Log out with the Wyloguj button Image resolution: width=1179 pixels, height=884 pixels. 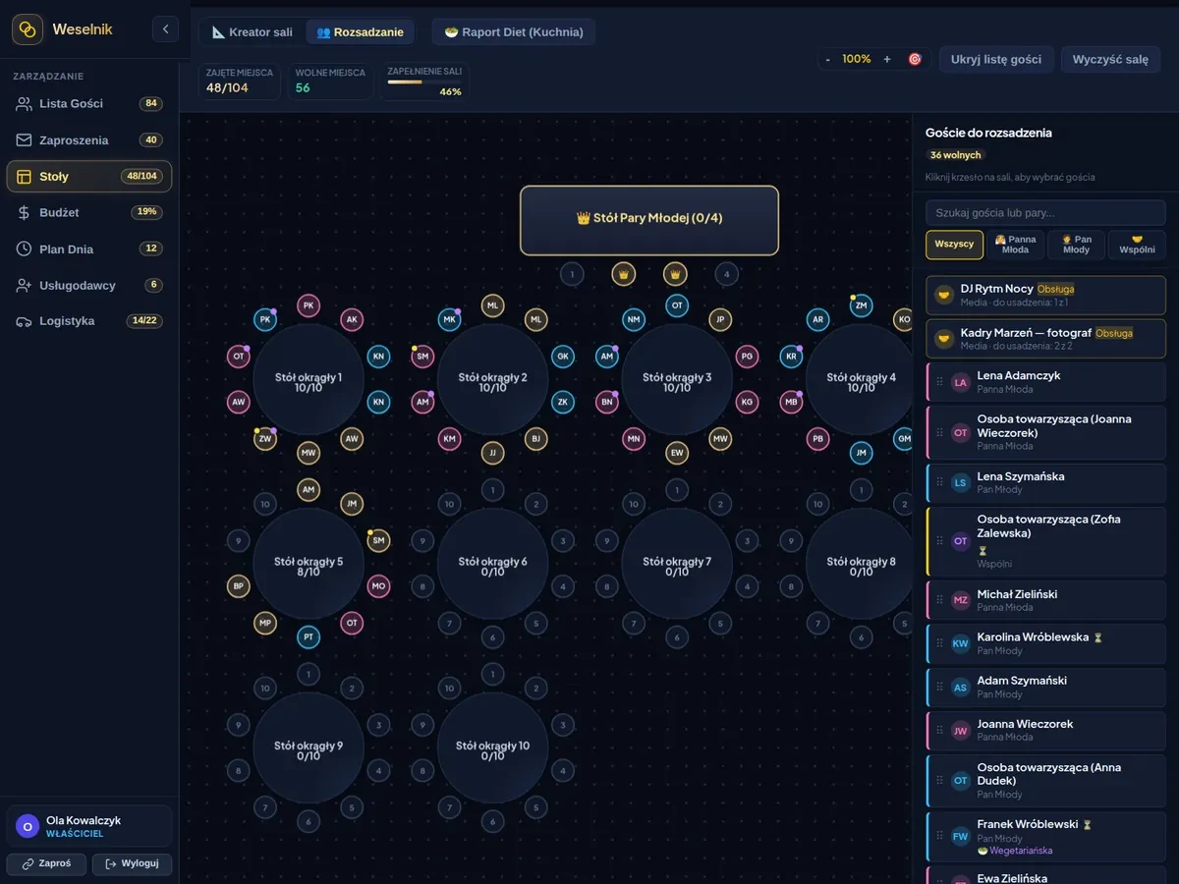coord(133,863)
